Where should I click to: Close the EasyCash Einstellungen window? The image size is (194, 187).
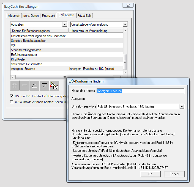click(128, 5)
